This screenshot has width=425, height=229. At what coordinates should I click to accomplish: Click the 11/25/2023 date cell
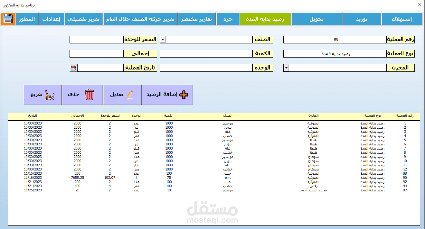click(33, 190)
